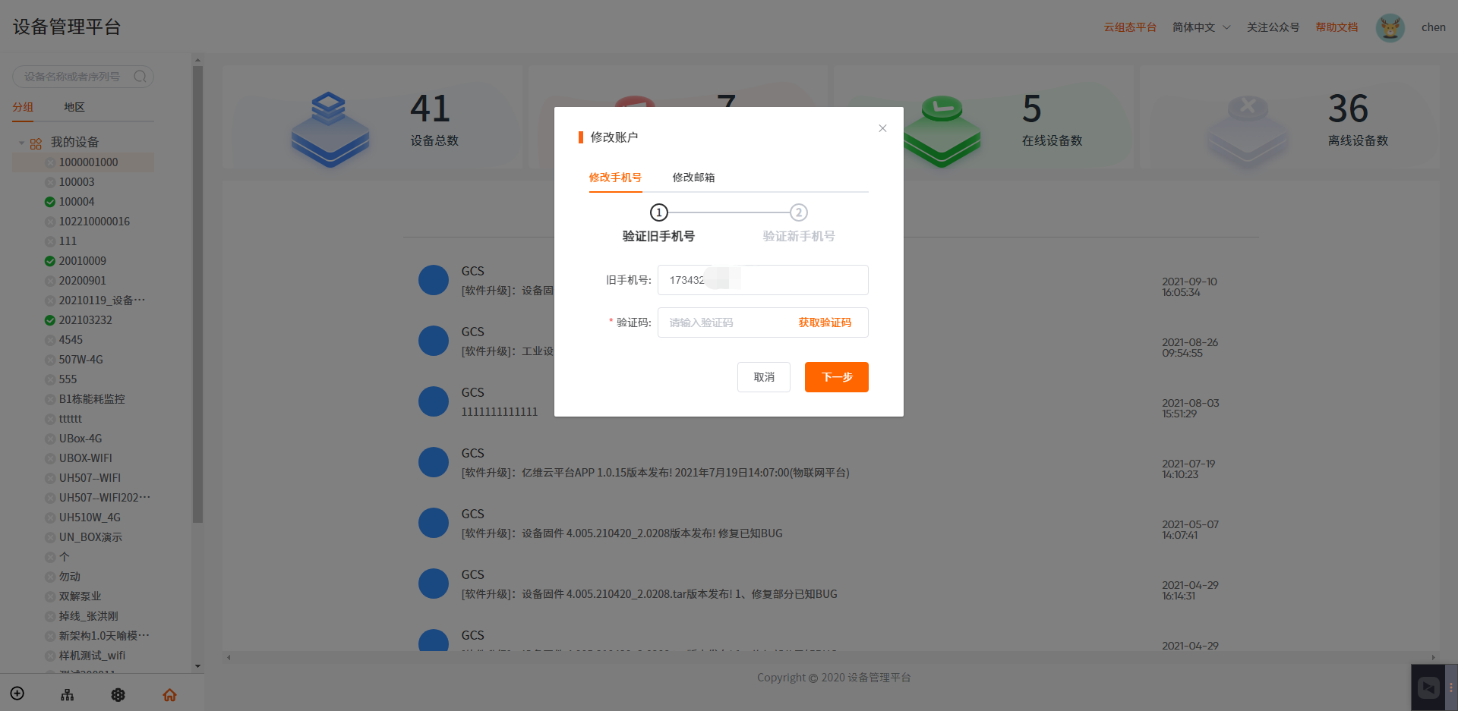
Task: Open message 亿维云平台APP 1.0.15版本发布
Action: (x=655, y=473)
